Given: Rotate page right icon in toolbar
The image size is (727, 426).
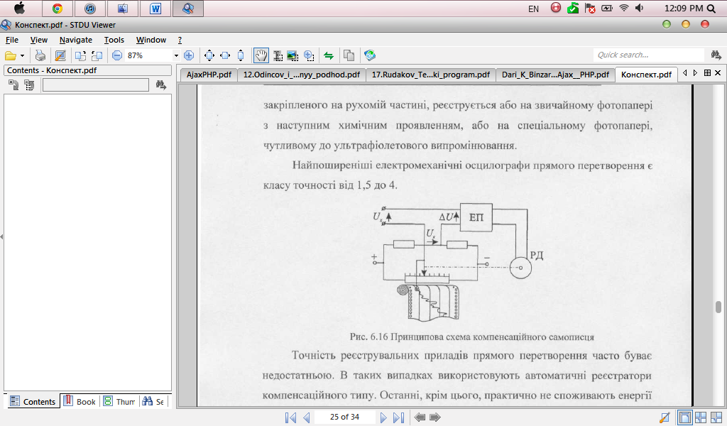Looking at the screenshot, I should [80, 55].
